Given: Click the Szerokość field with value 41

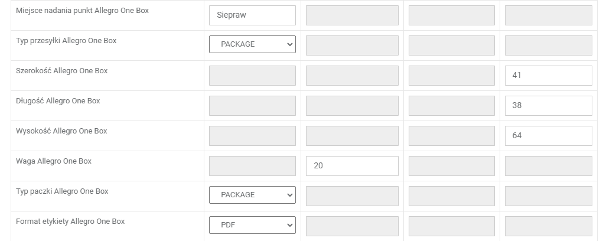Looking at the screenshot, I should coord(548,76).
